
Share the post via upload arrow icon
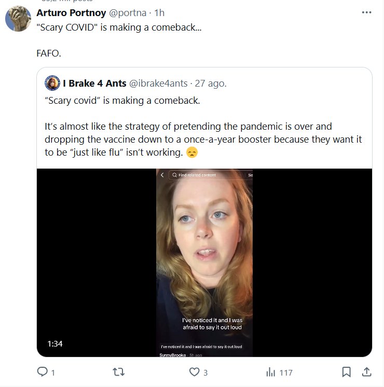366,372
